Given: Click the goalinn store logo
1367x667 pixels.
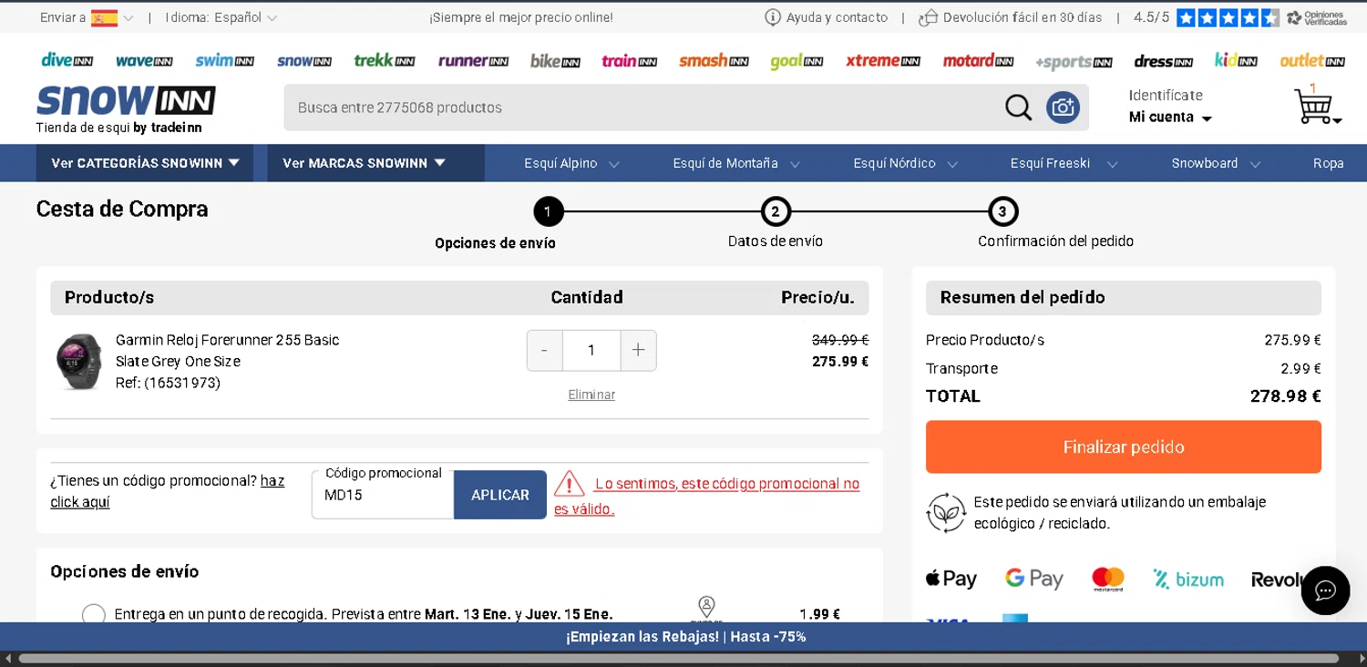Looking at the screenshot, I should pyautogui.click(x=797, y=61).
